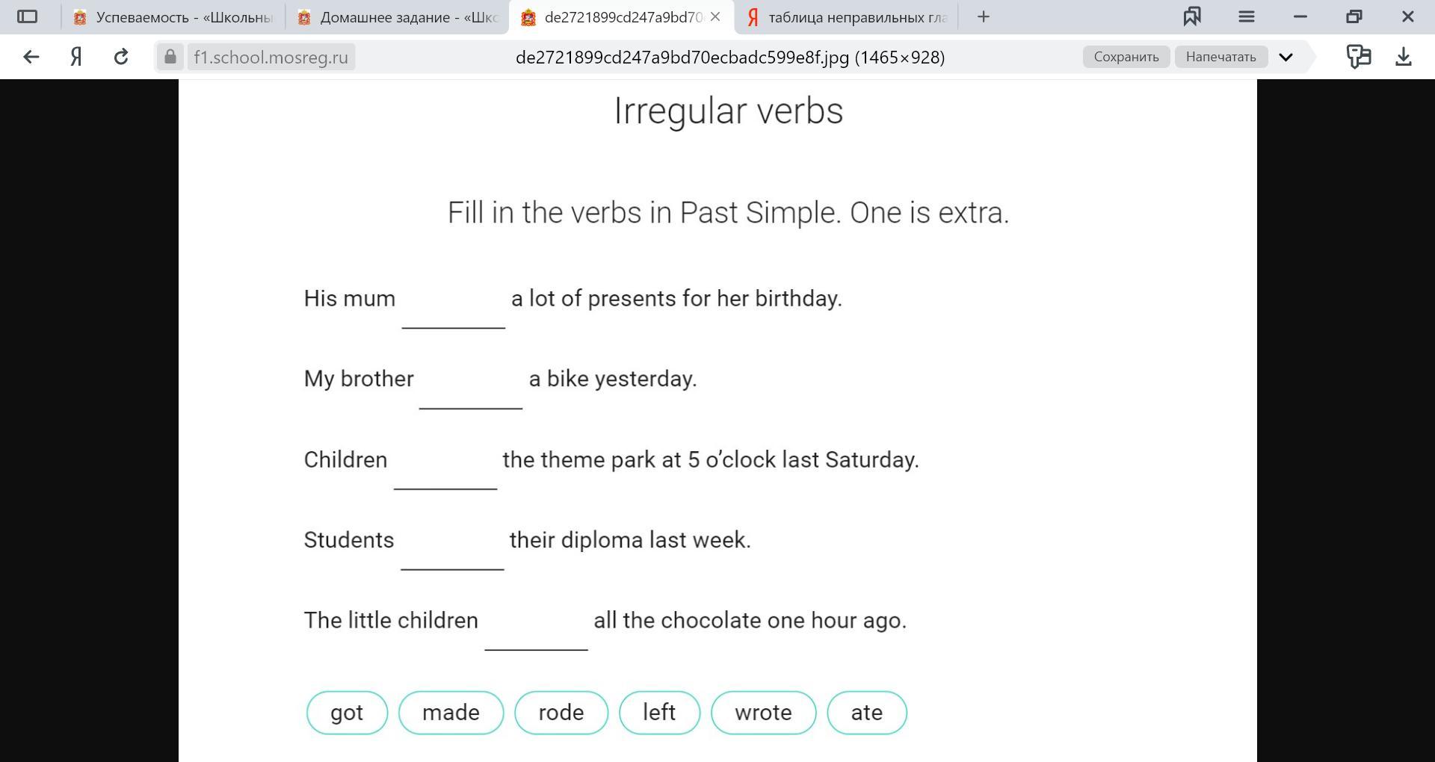Click the "wrote" verb chip

click(x=763, y=713)
